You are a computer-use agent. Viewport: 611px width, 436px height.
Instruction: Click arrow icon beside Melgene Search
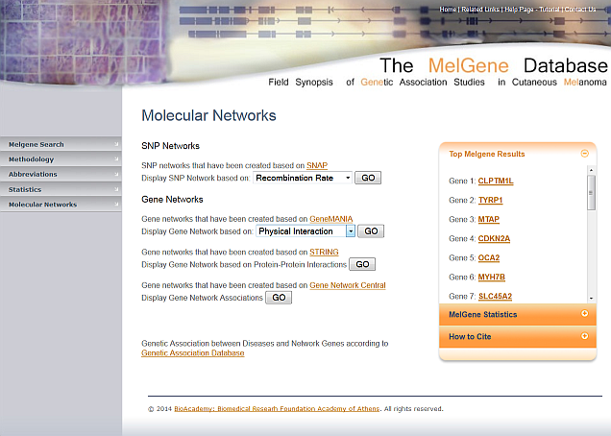[x=116, y=144]
